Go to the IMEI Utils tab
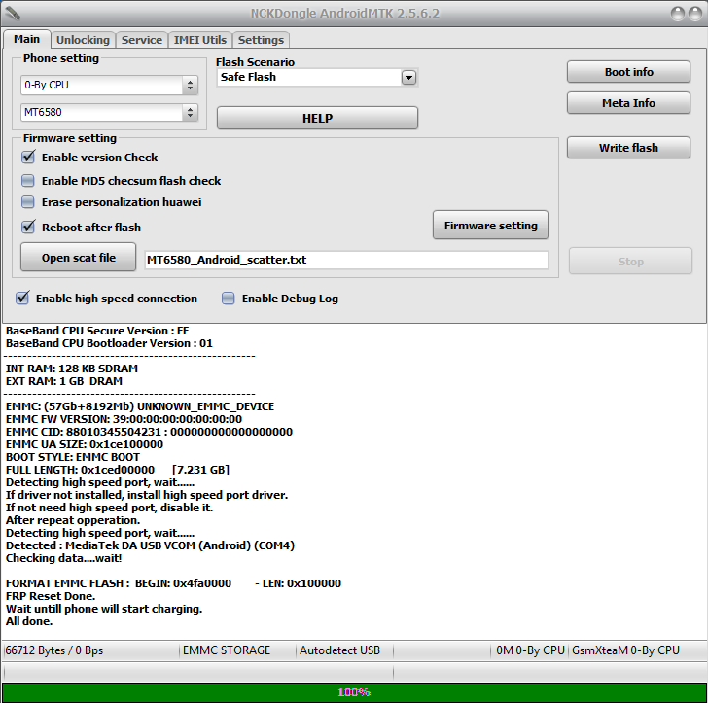The height and width of the screenshot is (703, 708). point(200,40)
